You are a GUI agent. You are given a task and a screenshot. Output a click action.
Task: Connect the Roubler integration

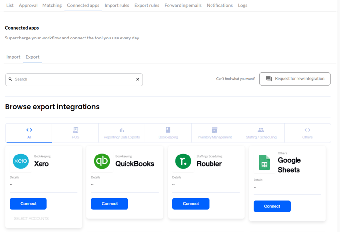click(x=191, y=204)
